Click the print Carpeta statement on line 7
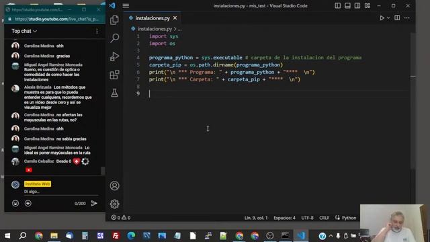430x242 pixels. click(x=224, y=79)
